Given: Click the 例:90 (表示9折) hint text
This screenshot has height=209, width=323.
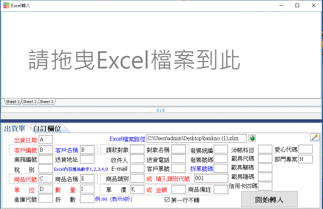Looking at the screenshot, I should coord(114,199).
